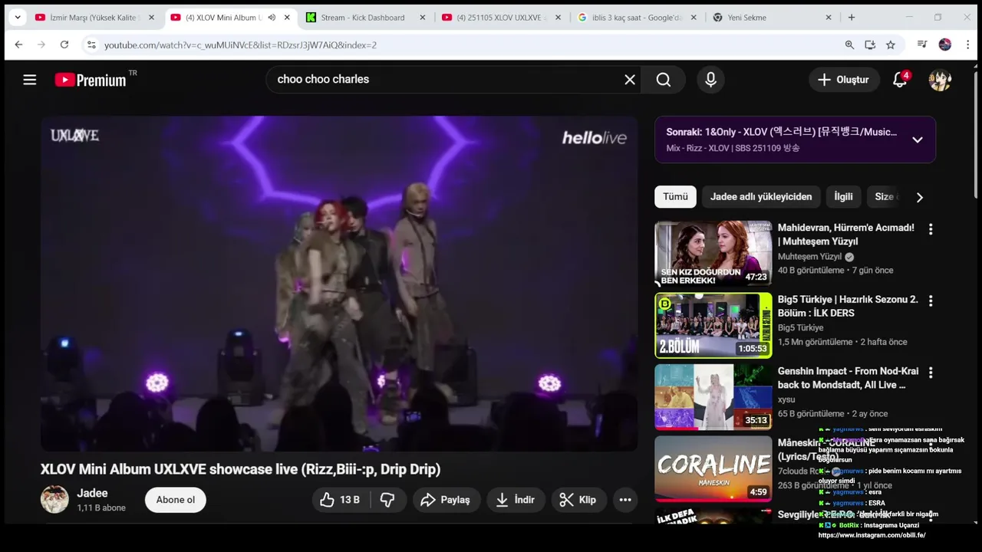982x552 pixels.
Task: Open Genshin Impact Nod-Krai thumbnail
Action: [x=713, y=397]
